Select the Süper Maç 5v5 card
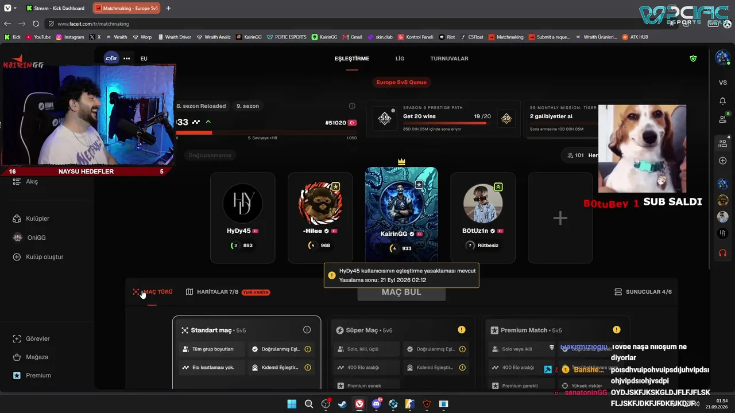 [x=402, y=353]
